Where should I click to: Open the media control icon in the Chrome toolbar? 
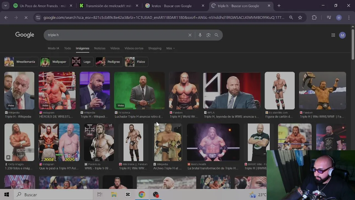click(x=329, y=17)
